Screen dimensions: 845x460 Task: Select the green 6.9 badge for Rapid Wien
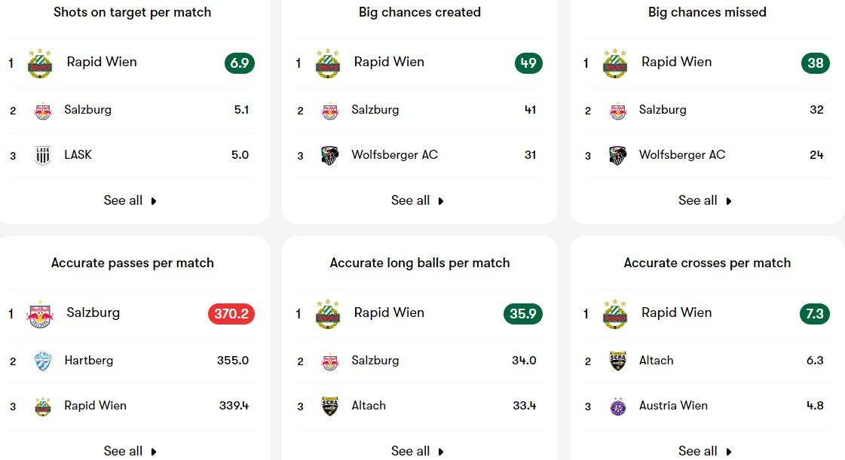click(x=239, y=63)
